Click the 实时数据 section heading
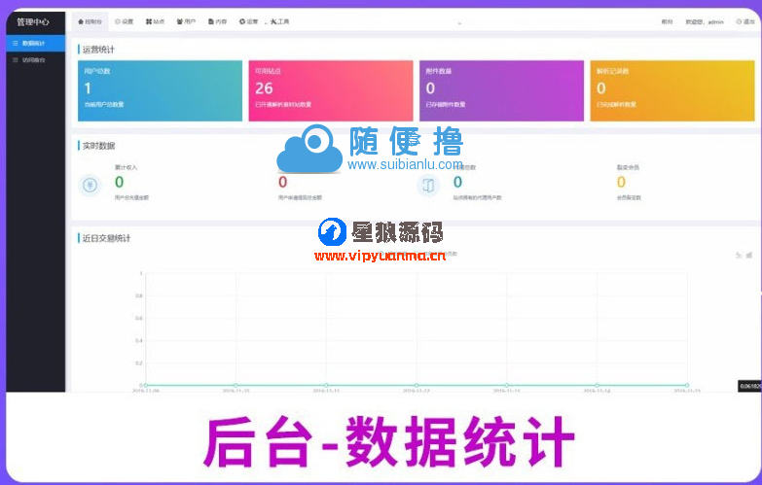762x485 pixels. 98,146
